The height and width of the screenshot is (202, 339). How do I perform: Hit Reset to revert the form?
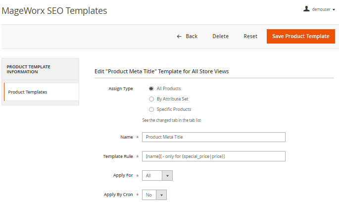[250, 36]
